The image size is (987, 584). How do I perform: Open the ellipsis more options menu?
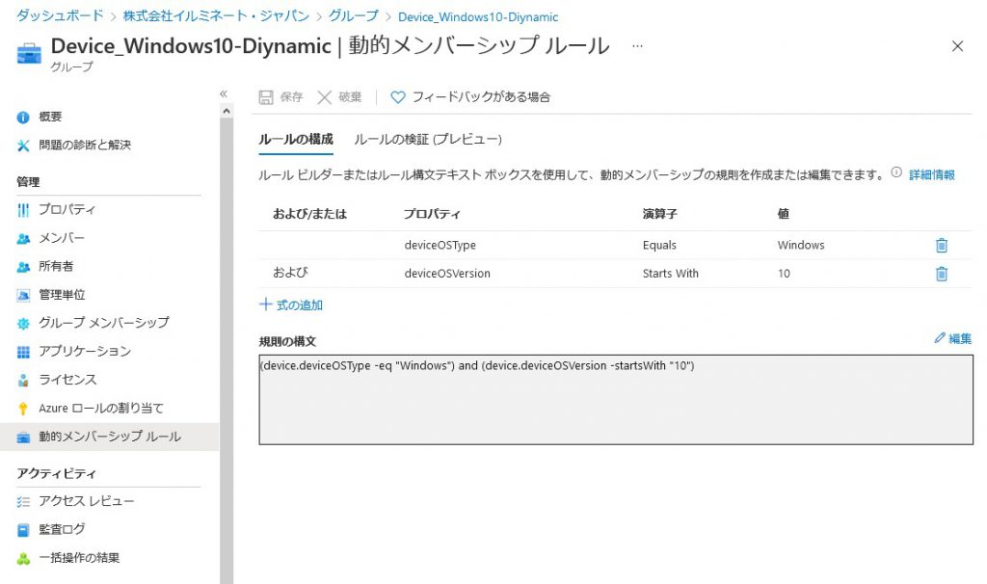coord(638,46)
